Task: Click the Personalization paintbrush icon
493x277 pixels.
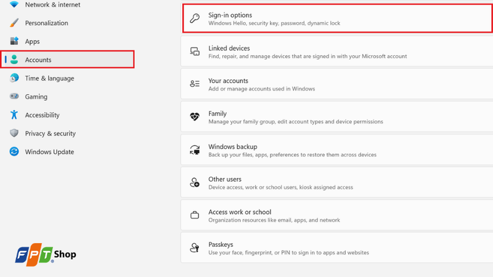Action: [14, 23]
